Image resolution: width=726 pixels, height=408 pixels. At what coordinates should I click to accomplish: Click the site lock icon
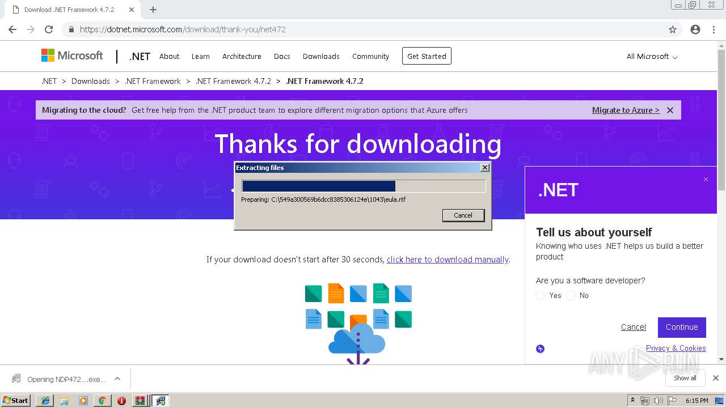click(71, 29)
